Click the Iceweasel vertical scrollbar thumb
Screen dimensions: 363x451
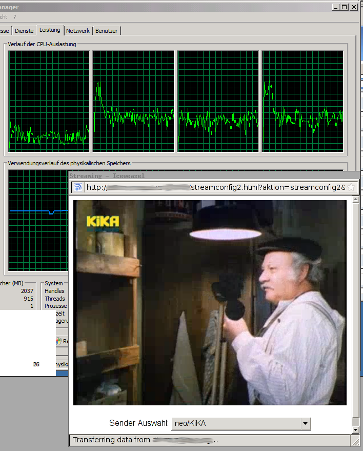pyautogui.click(x=355, y=310)
